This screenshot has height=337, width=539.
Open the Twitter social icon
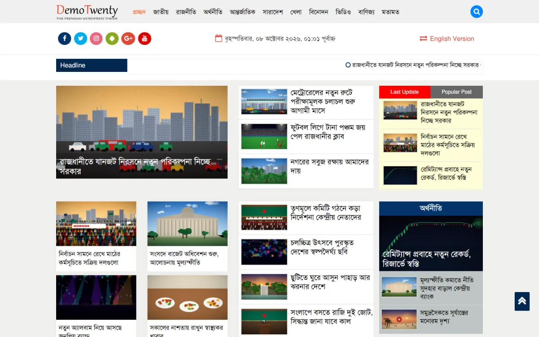tap(80, 39)
